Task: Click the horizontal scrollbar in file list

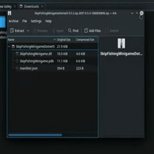Action: coord(35,135)
